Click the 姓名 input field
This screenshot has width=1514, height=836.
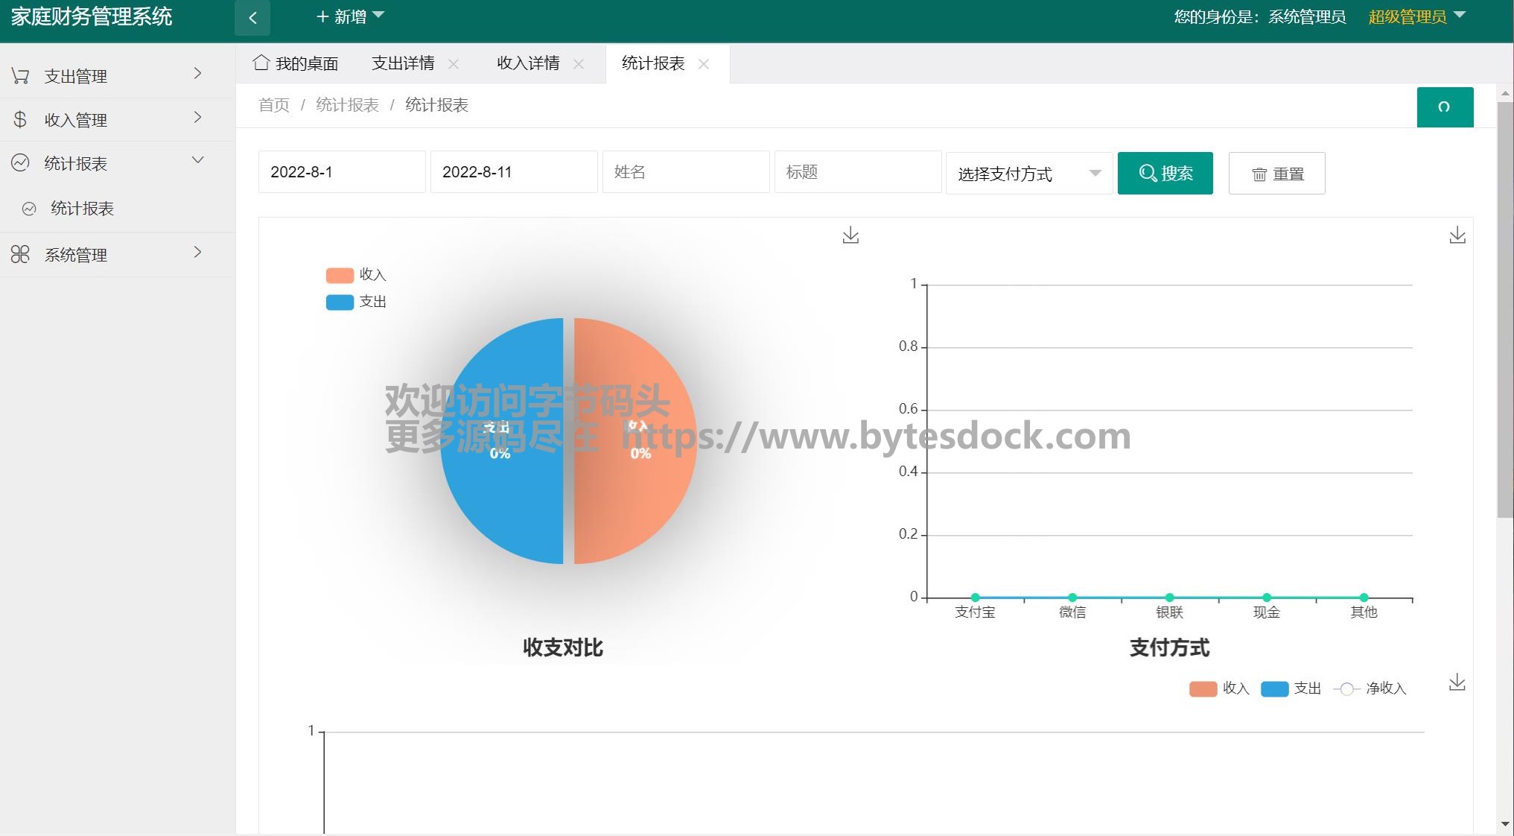coord(685,172)
